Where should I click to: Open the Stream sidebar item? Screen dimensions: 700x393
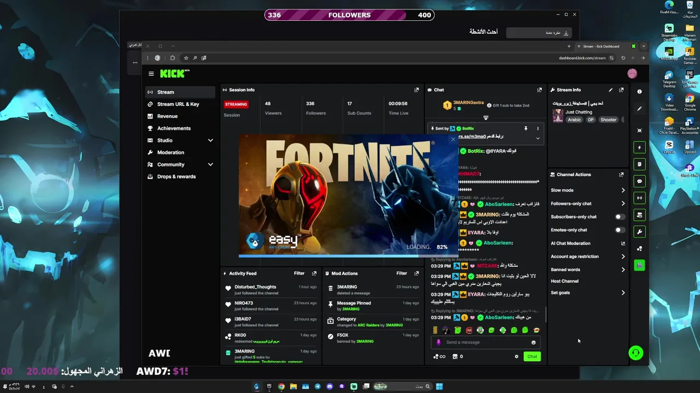click(x=180, y=92)
